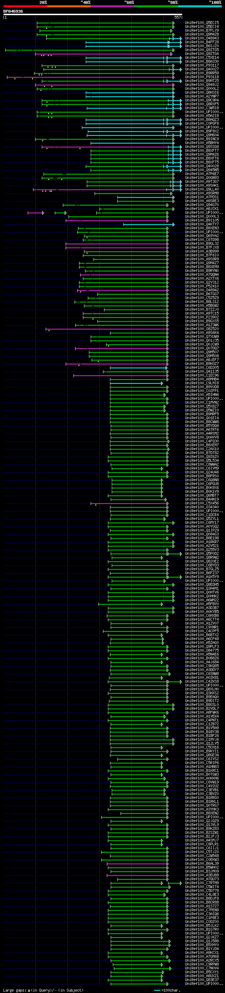This screenshot has height=993, width=225.
Task: Select hit label UniRef100_Q6GN93
Action: coord(202,178)
